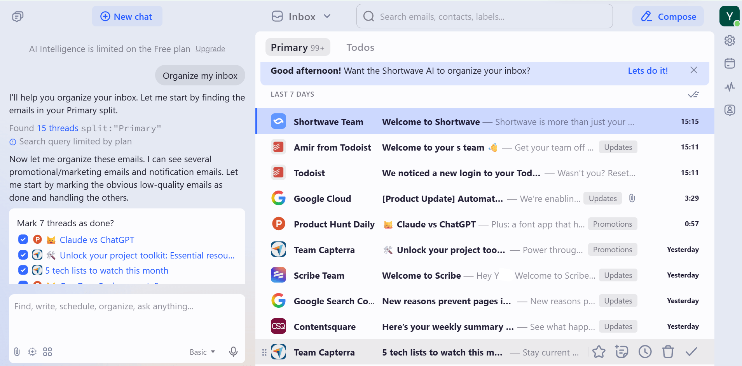Dismiss the Good afternoon banner
This screenshot has height=366, width=742.
coord(694,70)
